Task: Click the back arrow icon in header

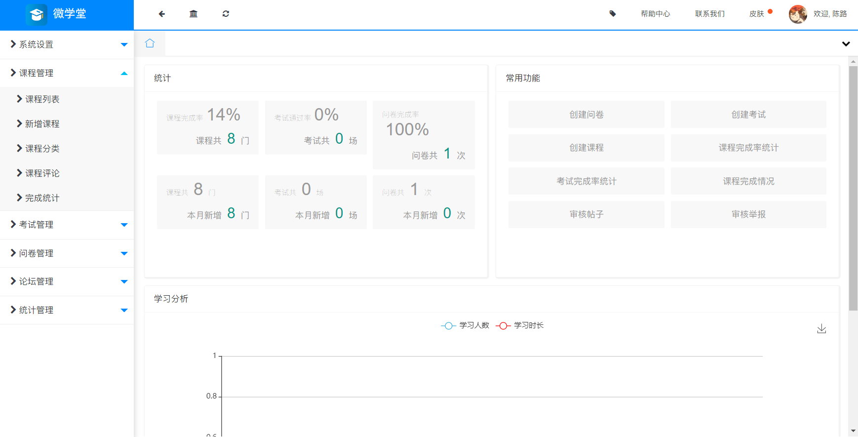Action: (x=162, y=14)
